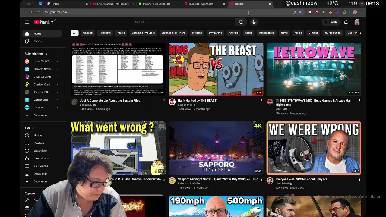Open Your videos in the sidebar
Viewport: 386px width, 217px height.
[x=42, y=166]
